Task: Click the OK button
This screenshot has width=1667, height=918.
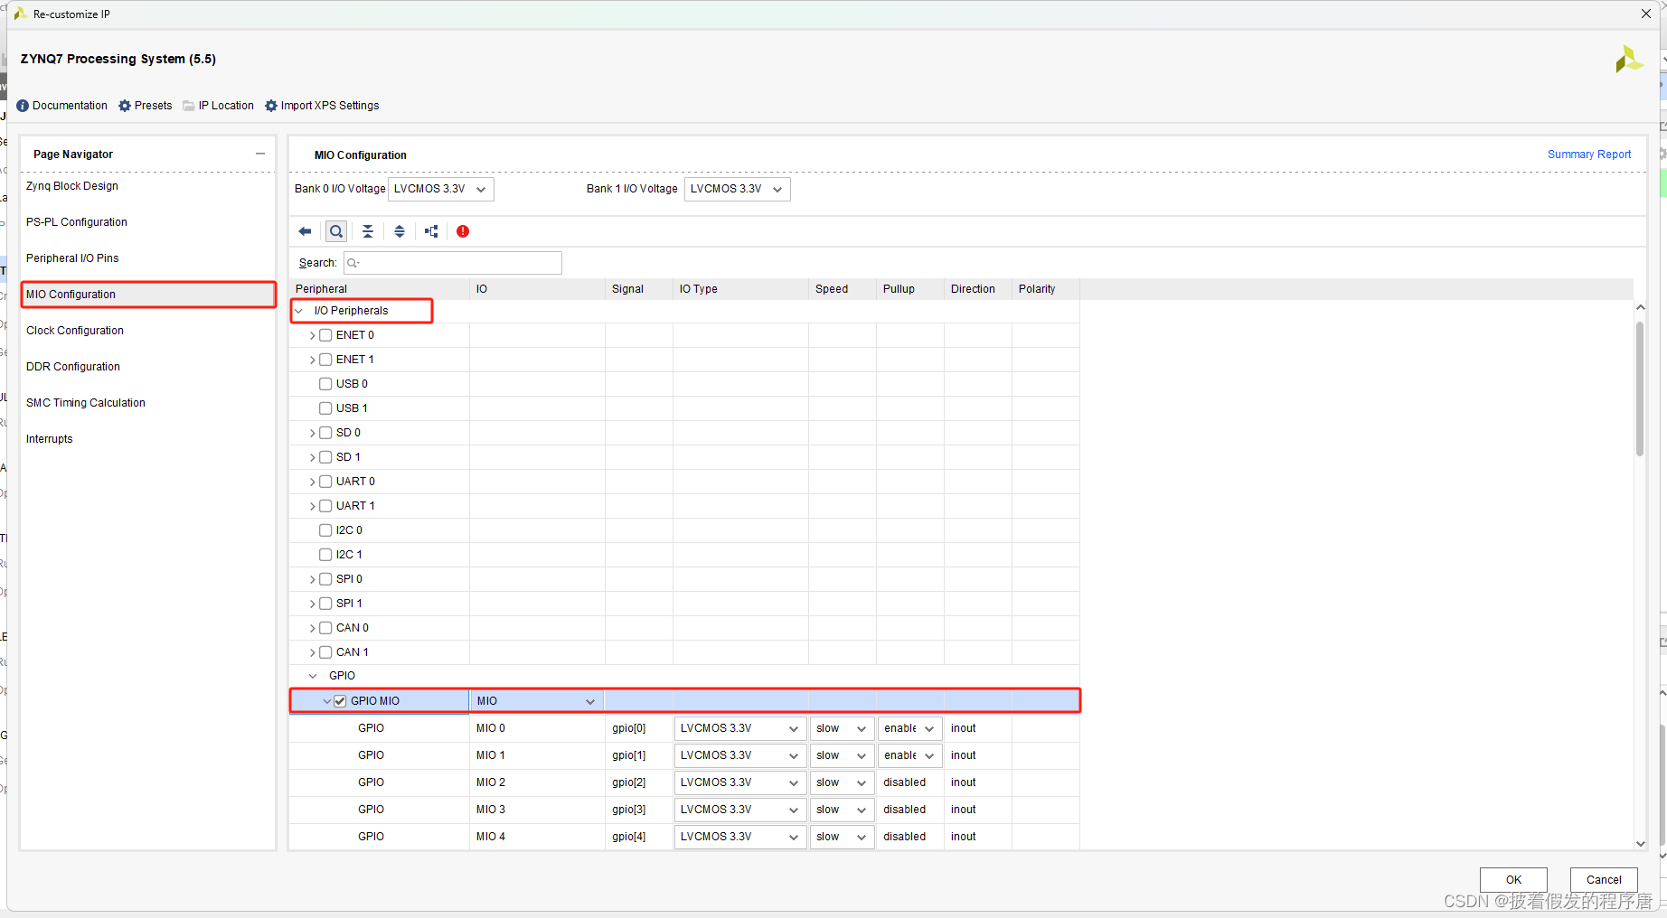Action: pos(1513,879)
